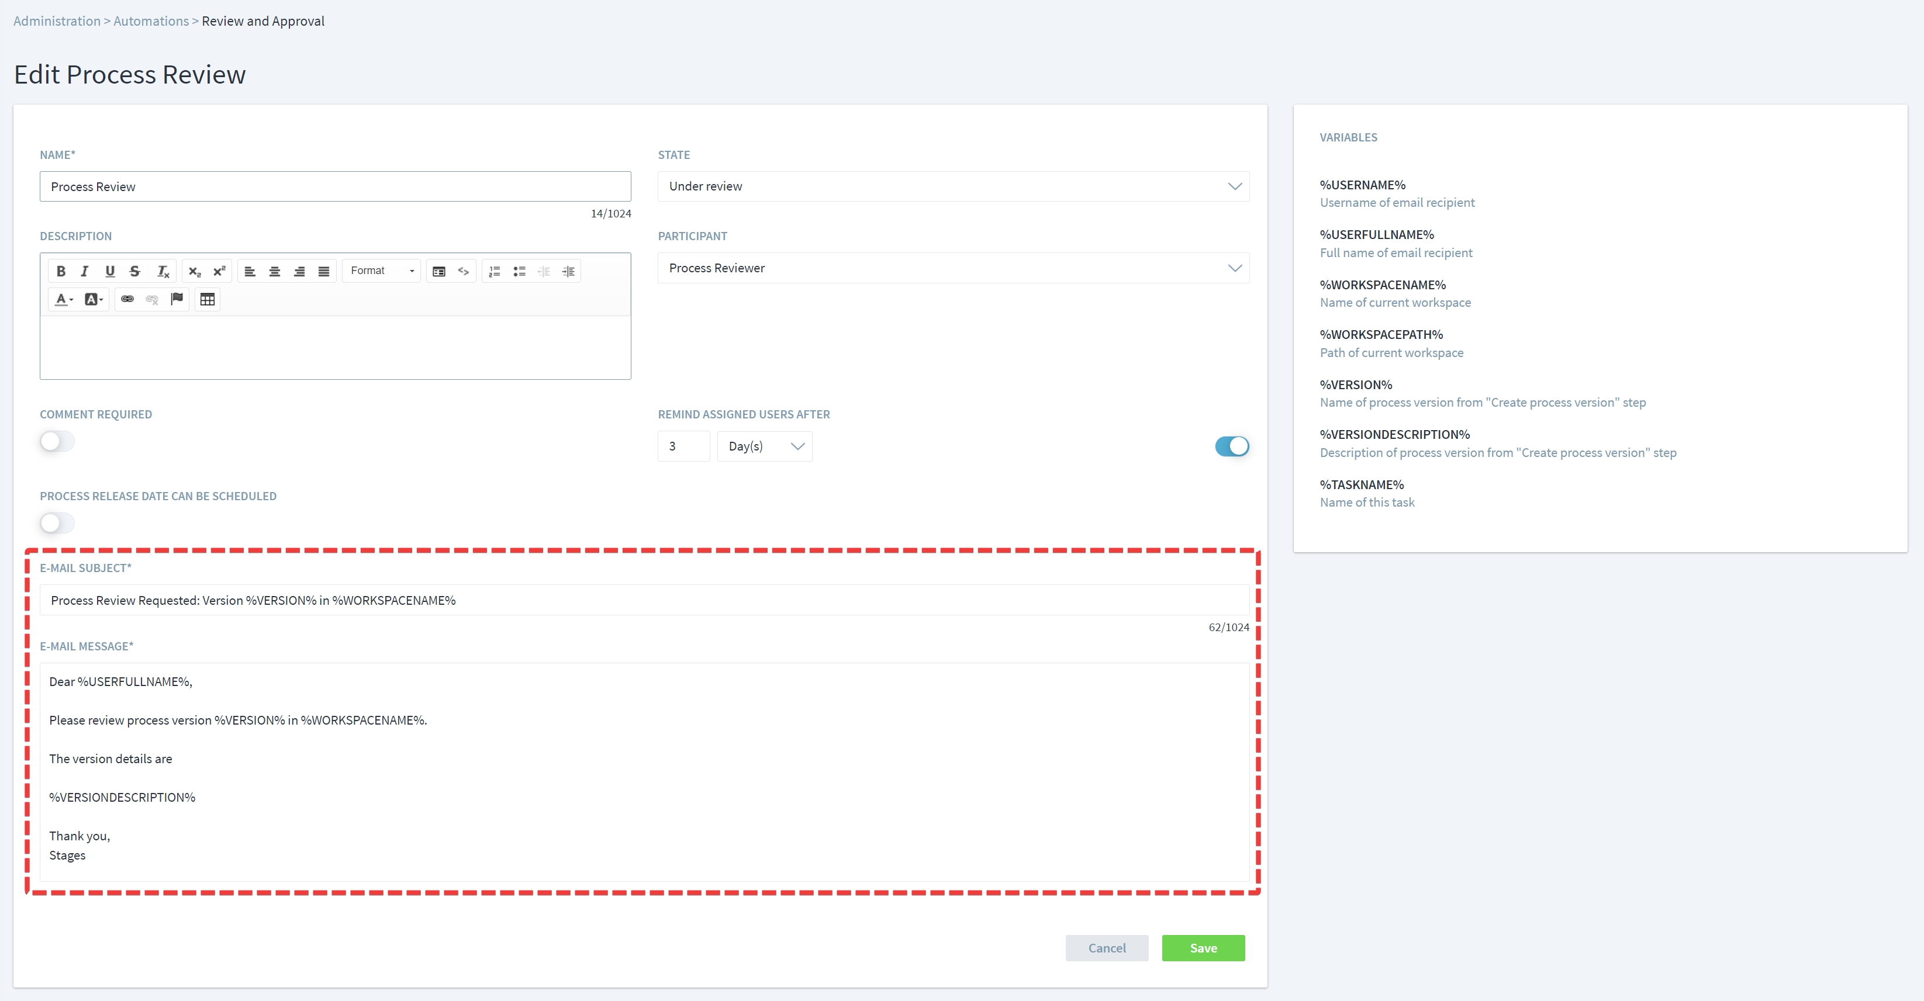1924x1001 pixels.
Task: Center align the description text
Action: pyautogui.click(x=275, y=271)
